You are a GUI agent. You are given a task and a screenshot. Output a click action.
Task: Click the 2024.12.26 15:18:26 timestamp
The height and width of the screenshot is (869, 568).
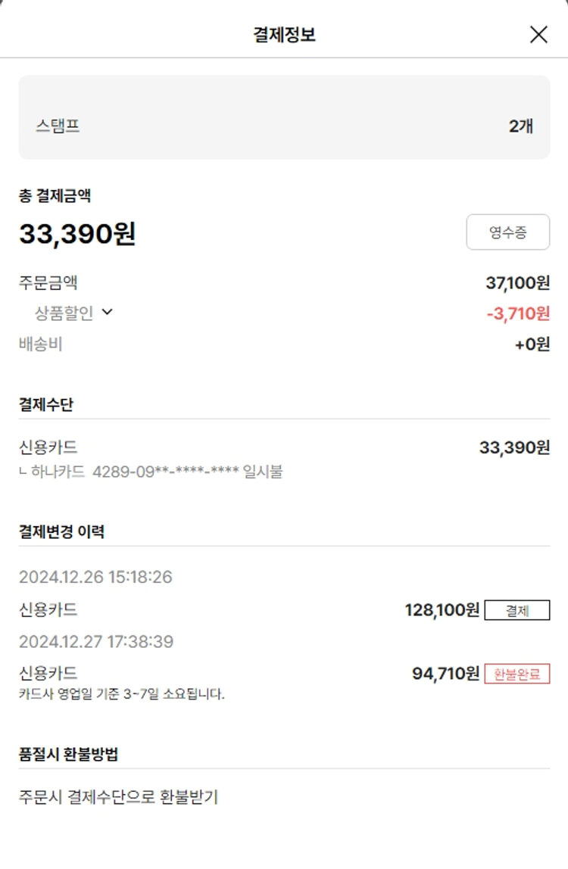[x=95, y=578]
